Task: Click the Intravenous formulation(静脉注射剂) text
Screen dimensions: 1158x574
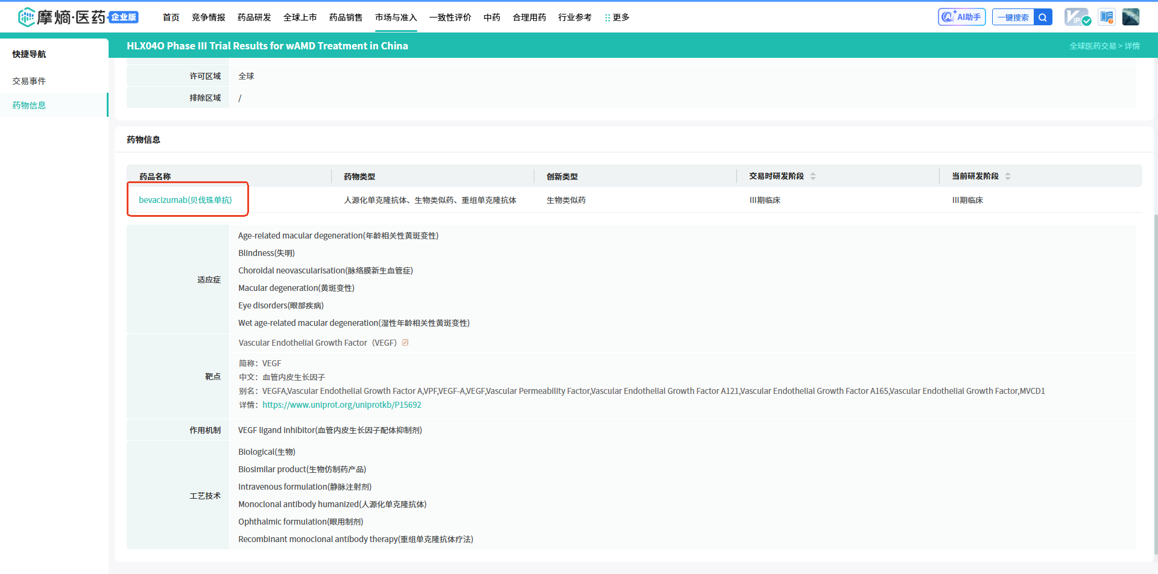Action: (x=305, y=487)
